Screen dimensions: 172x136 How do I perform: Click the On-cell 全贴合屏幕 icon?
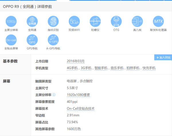11,40
